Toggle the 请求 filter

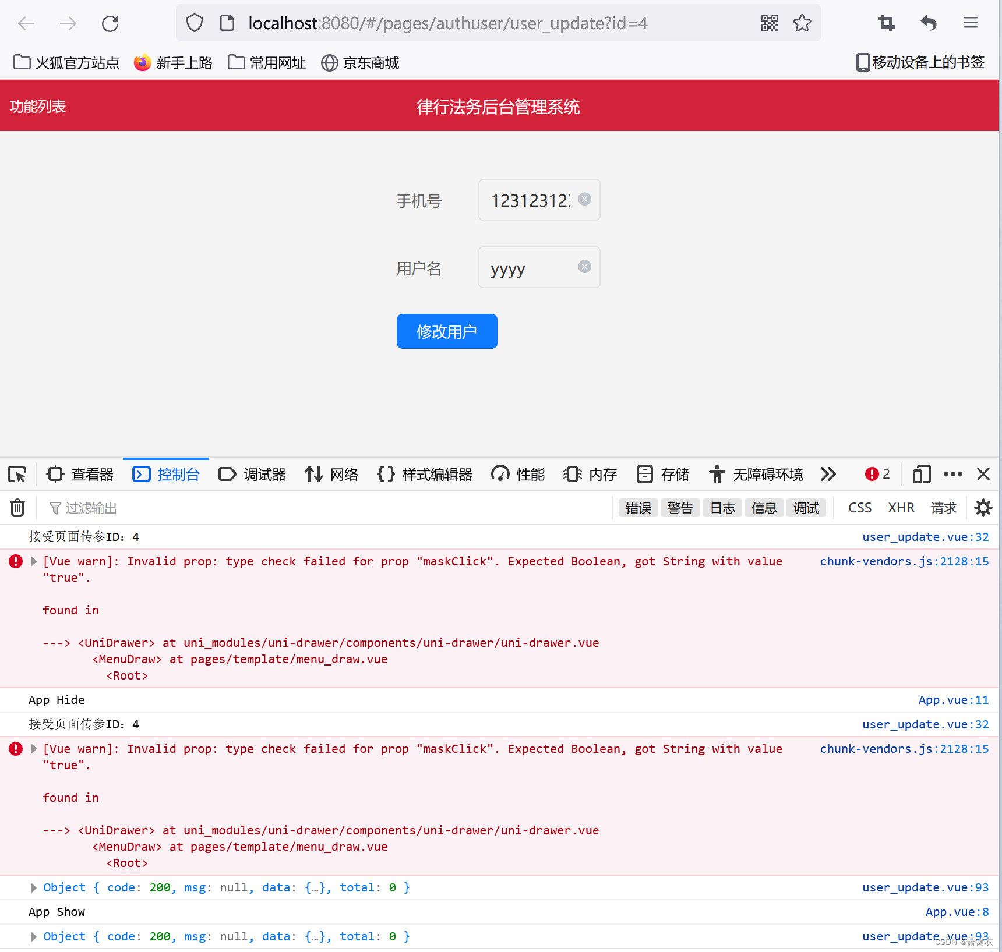point(944,508)
